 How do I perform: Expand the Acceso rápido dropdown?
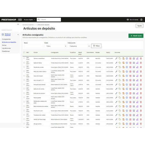(x=29, y=20)
